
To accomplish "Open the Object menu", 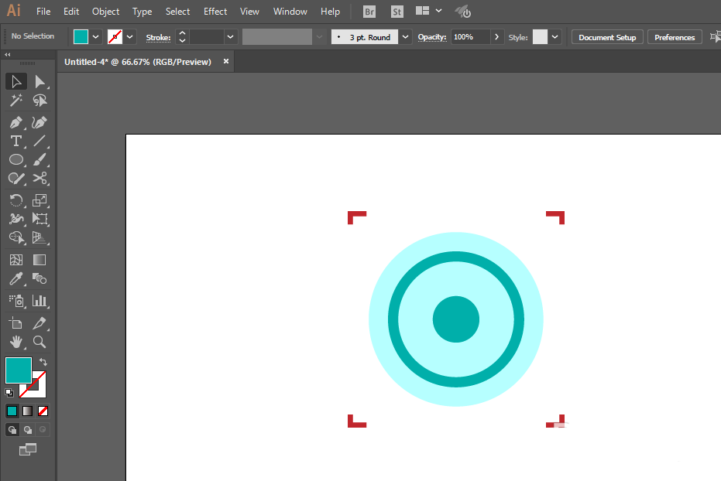I will point(105,12).
